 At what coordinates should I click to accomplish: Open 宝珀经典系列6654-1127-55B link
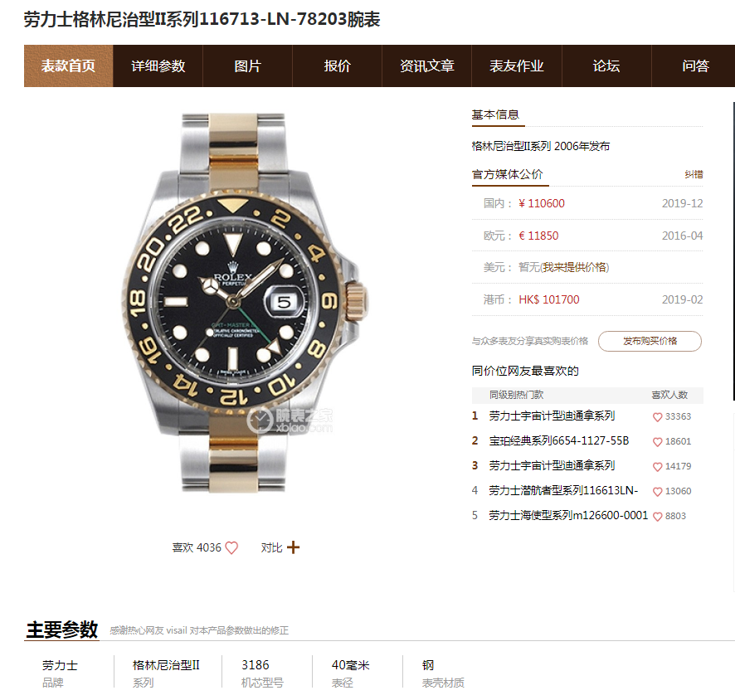coord(559,441)
